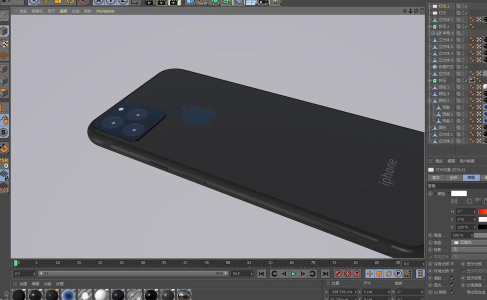Image resolution: width=487 pixels, height=300 pixels.
Task: Enable snapping with the S icon
Action: (4, 132)
